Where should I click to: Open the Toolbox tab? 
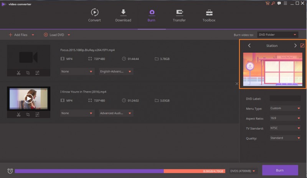pyautogui.click(x=209, y=15)
